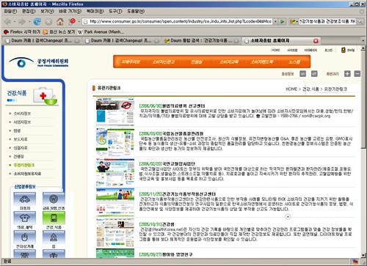Open the Back history dropdown arrow
Screen dimensions: 367x266
click(15, 22)
